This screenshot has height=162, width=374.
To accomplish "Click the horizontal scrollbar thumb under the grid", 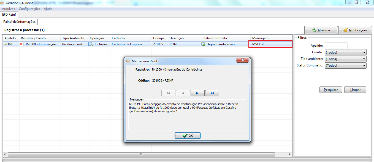I will [x=141, y=154].
